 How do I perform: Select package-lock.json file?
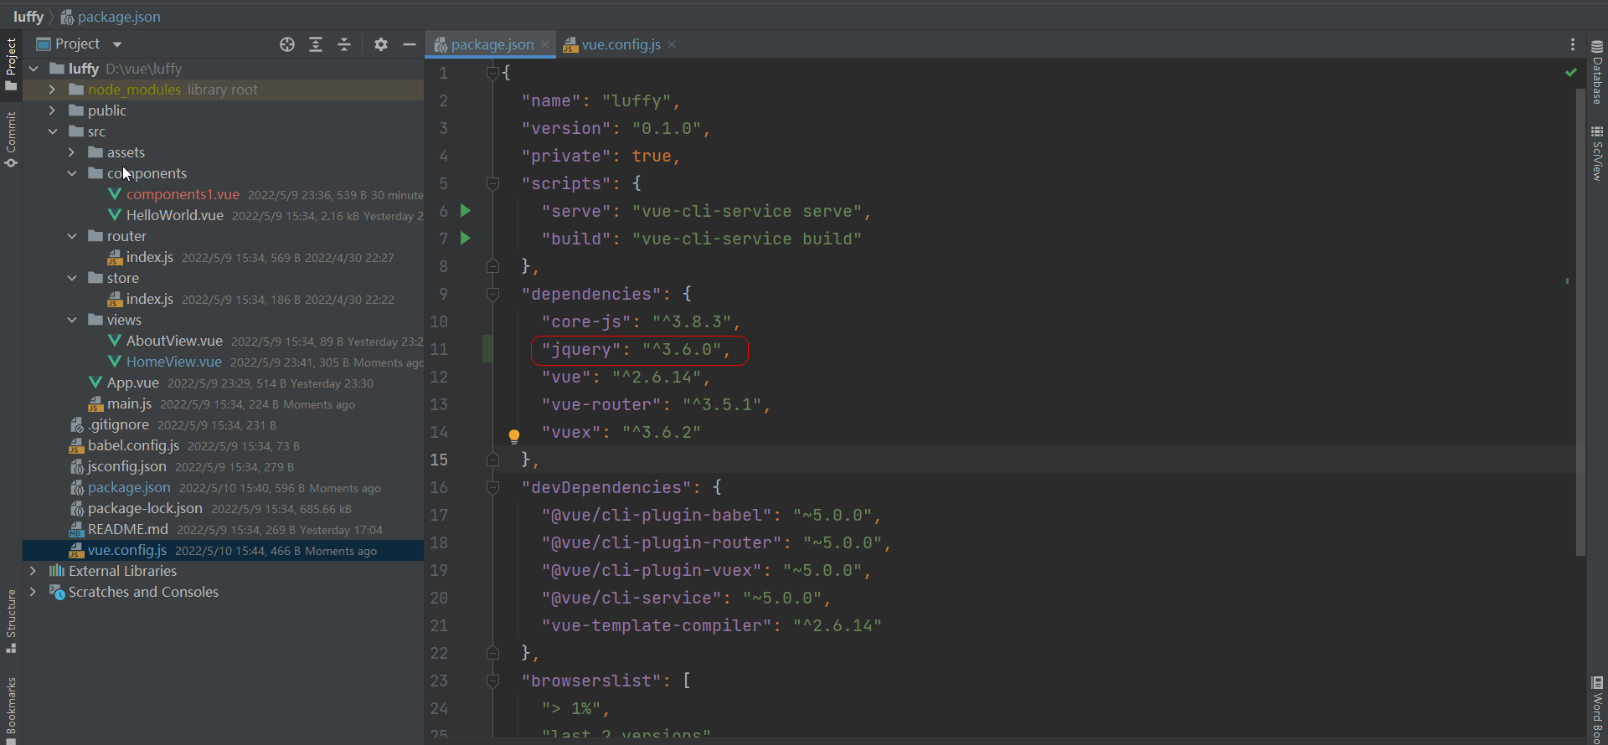(145, 508)
